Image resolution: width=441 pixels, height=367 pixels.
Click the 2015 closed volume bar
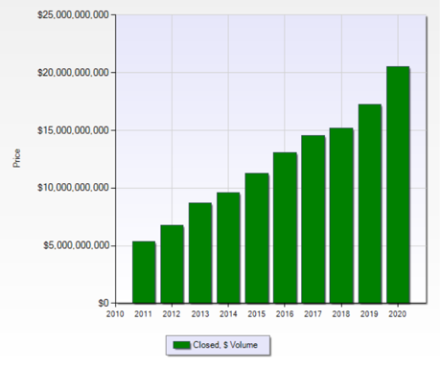tap(257, 239)
